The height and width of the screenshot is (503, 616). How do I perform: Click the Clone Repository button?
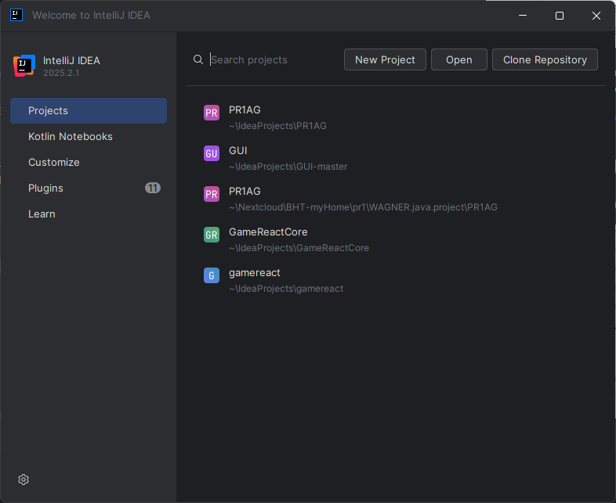pos(545,60)
